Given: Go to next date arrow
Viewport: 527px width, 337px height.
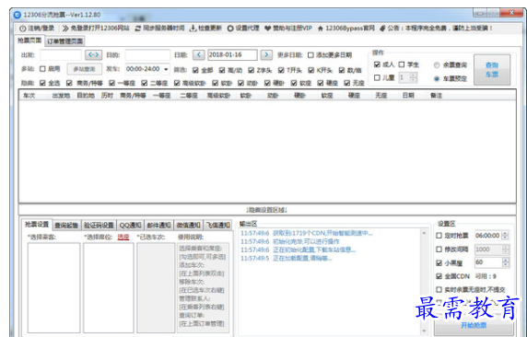Looking at the screenshot, I should click(x=266, y=54).
